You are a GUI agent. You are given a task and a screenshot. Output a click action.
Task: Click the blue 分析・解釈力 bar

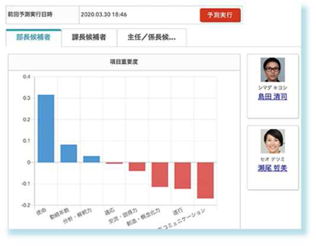(x=92, y=159)
